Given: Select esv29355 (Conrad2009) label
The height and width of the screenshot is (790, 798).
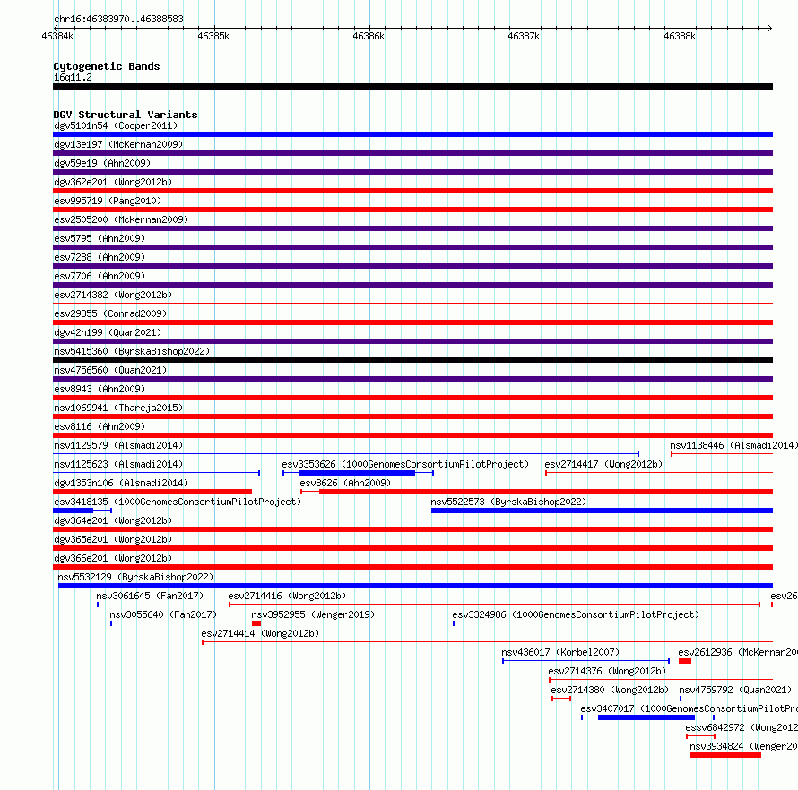Looking at the screenshot, I should pos(110,313).
